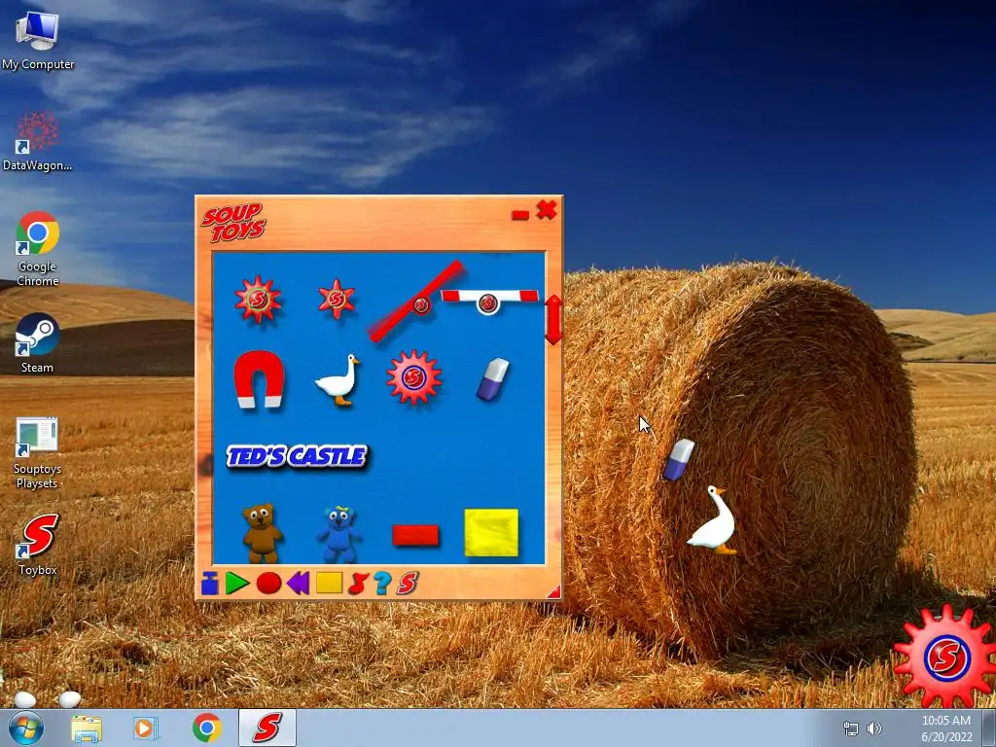Click the volume speaker tray icon
996x747 pixels.
click(x=874, y=729)
